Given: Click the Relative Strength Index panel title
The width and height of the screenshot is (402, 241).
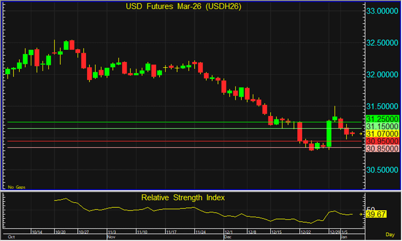Looking at the screenshot, I should (183, 198).
